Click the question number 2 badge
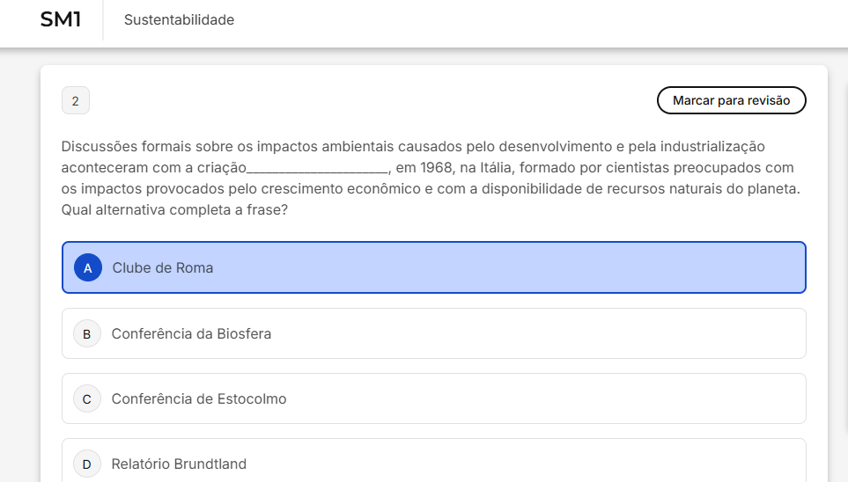This screenshot has height=482, width=848. tap(75, 101)
